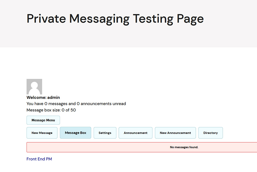Viewport: 257px width, 172px height.
Task: Click the 'No messages found.' notice text
Action: click(x=184, y=147)
